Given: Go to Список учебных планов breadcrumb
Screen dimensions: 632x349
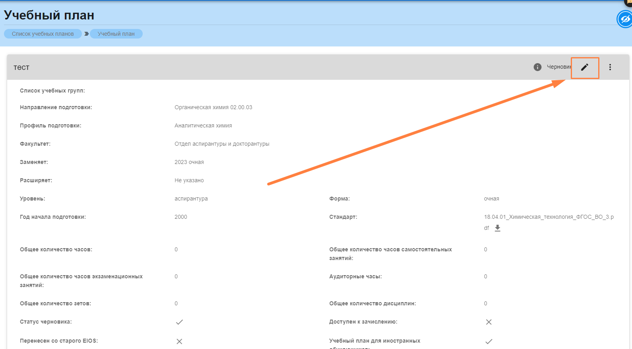Looking at the screenshot, I should tap(43, 34).
